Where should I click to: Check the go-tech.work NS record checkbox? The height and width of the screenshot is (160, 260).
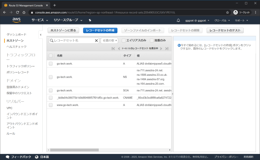click(x=51, y=77)
